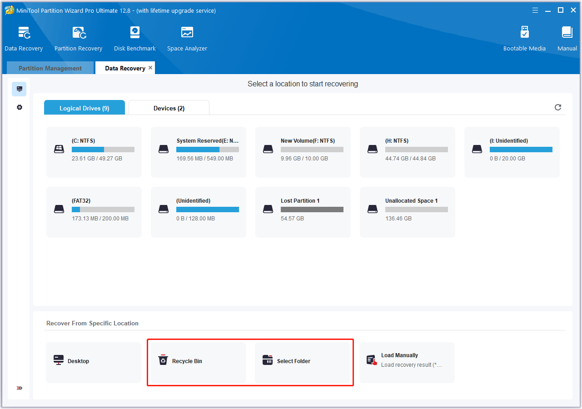Refresh the drive list

coord(558,107)
